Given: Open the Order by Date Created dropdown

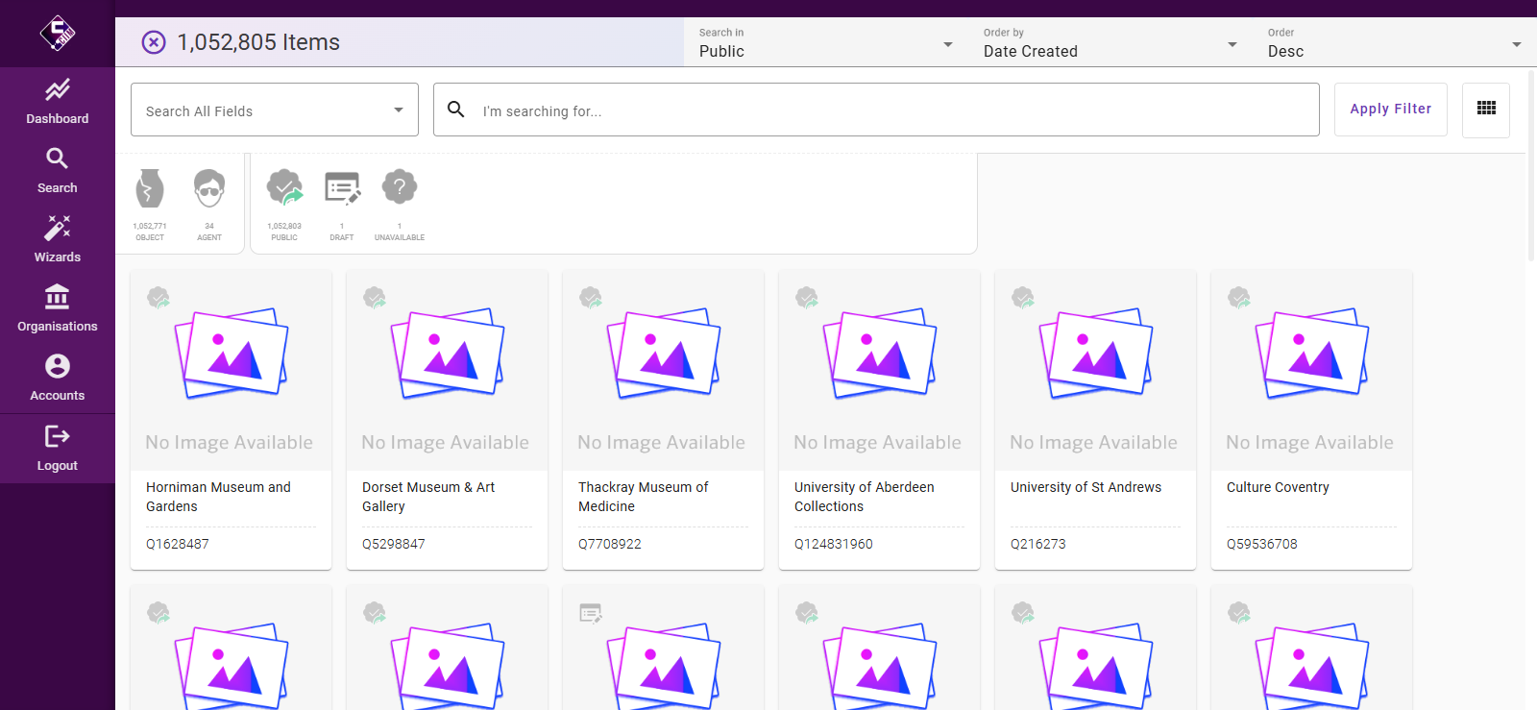Looking at the screenshot, I should coord(1110,43).
